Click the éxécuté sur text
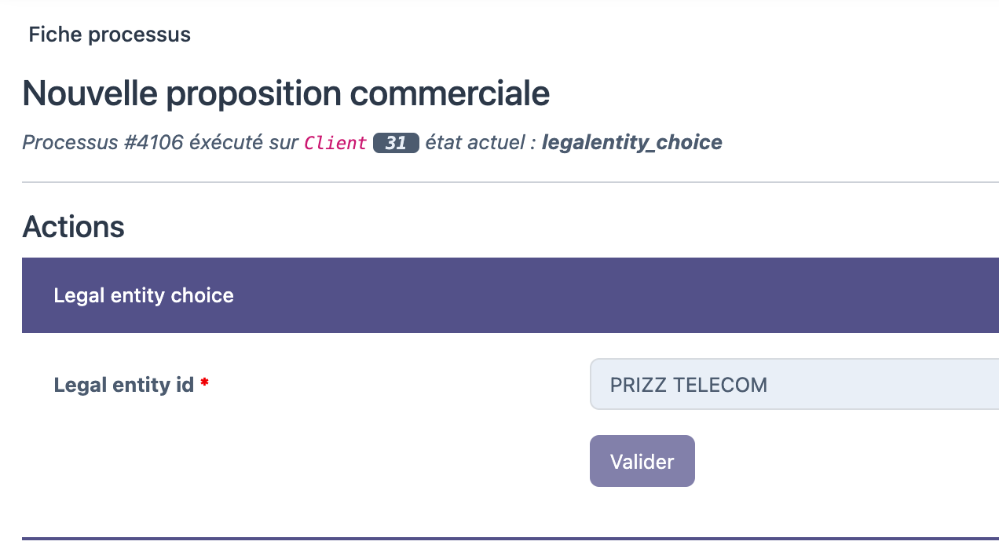The image size is (999, 556). [x=243, y=143]
